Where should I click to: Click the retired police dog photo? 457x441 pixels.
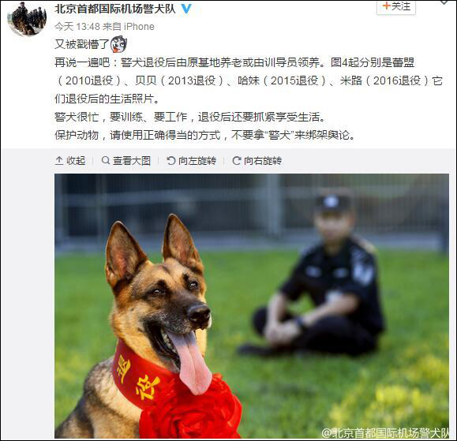click(252, 306)
